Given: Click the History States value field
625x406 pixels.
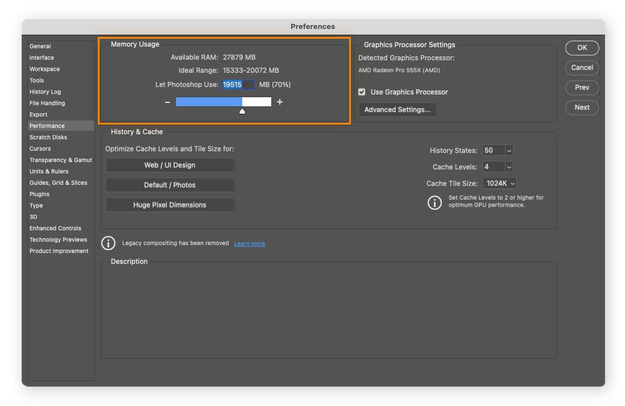Looking at the screenshot, I should tap(494, 151).
